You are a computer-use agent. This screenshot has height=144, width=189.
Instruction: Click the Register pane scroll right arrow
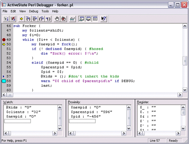pos(178,133)
